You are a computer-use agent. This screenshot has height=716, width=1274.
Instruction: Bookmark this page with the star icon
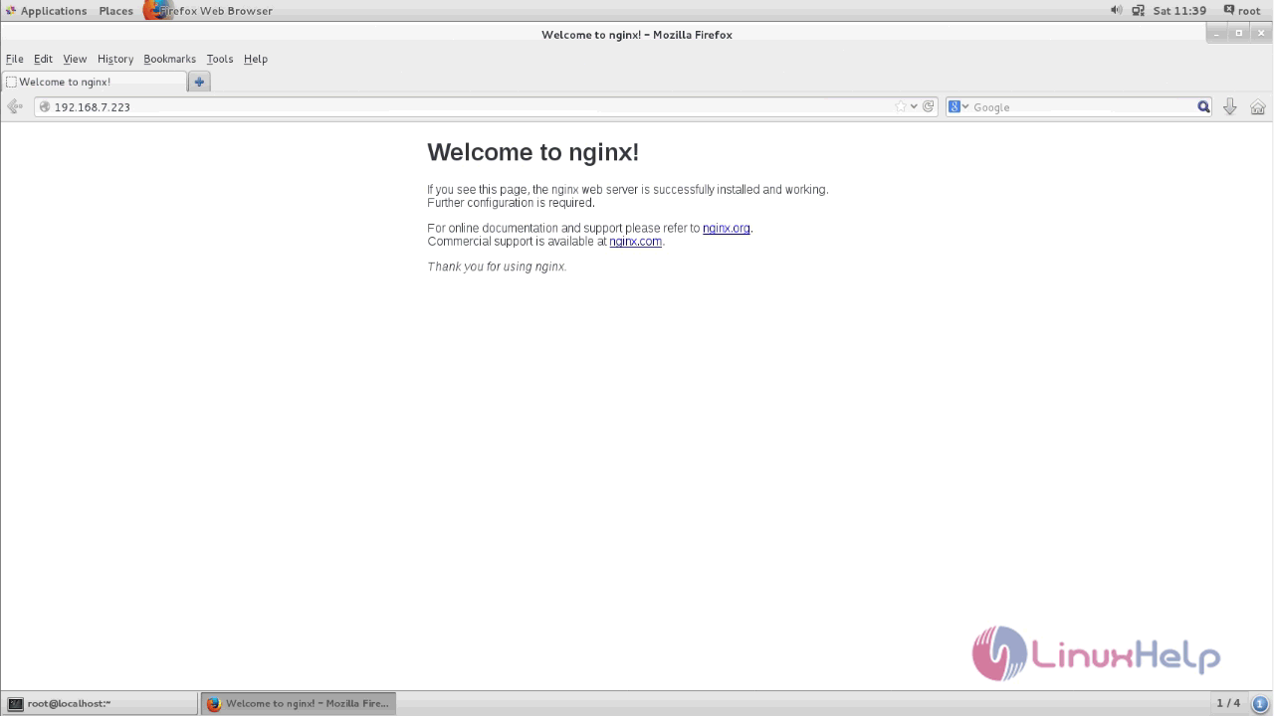pos(900,106)
